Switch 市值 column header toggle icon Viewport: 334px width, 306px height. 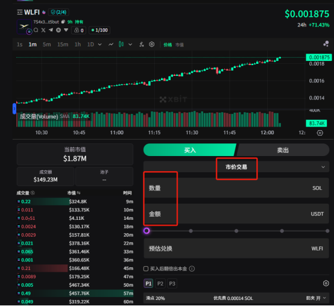click(x=78, y=193)
